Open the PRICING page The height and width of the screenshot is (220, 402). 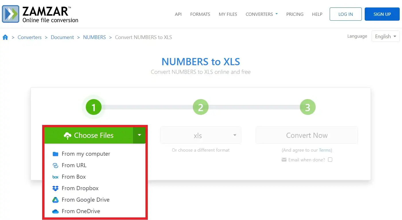point(295,14)
